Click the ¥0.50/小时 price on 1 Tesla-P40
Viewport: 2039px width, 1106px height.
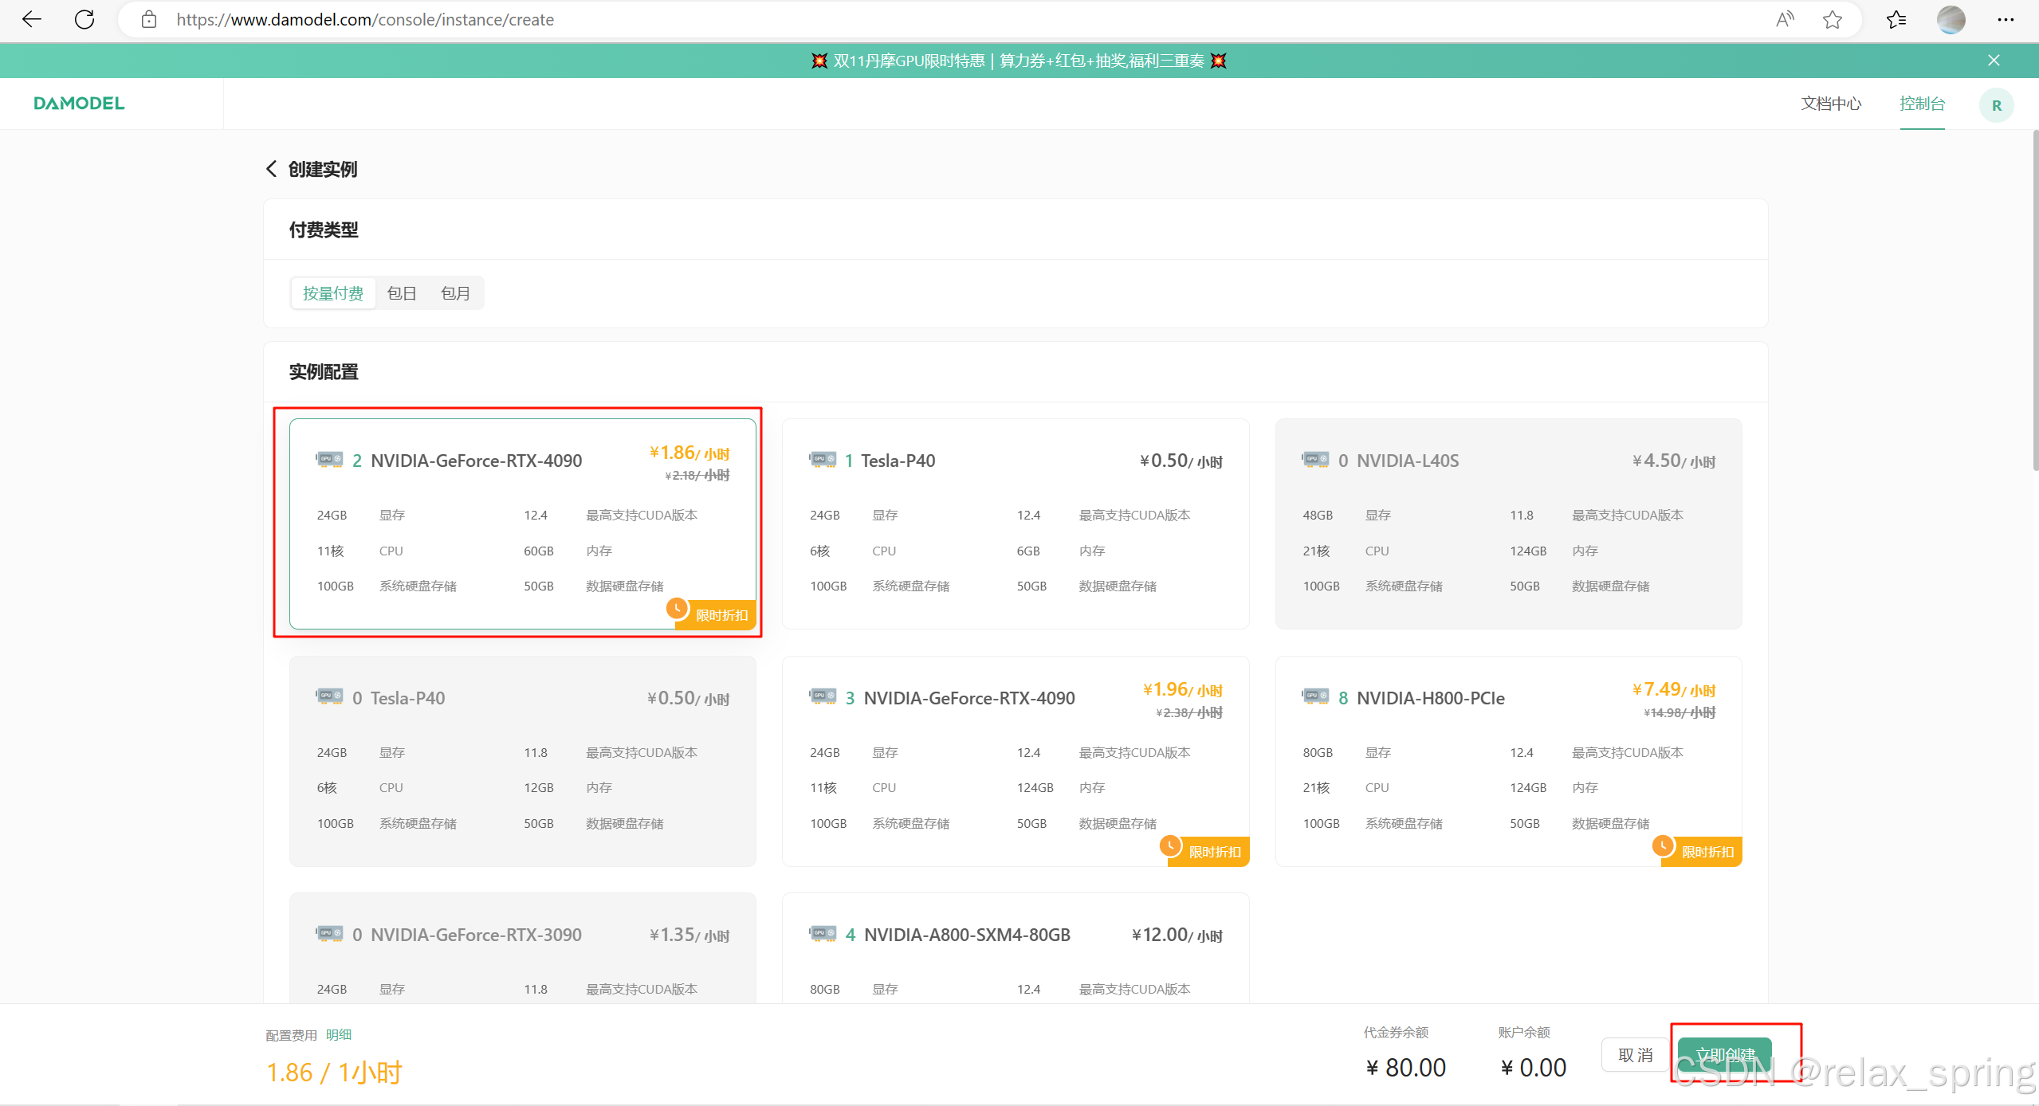1181,461
